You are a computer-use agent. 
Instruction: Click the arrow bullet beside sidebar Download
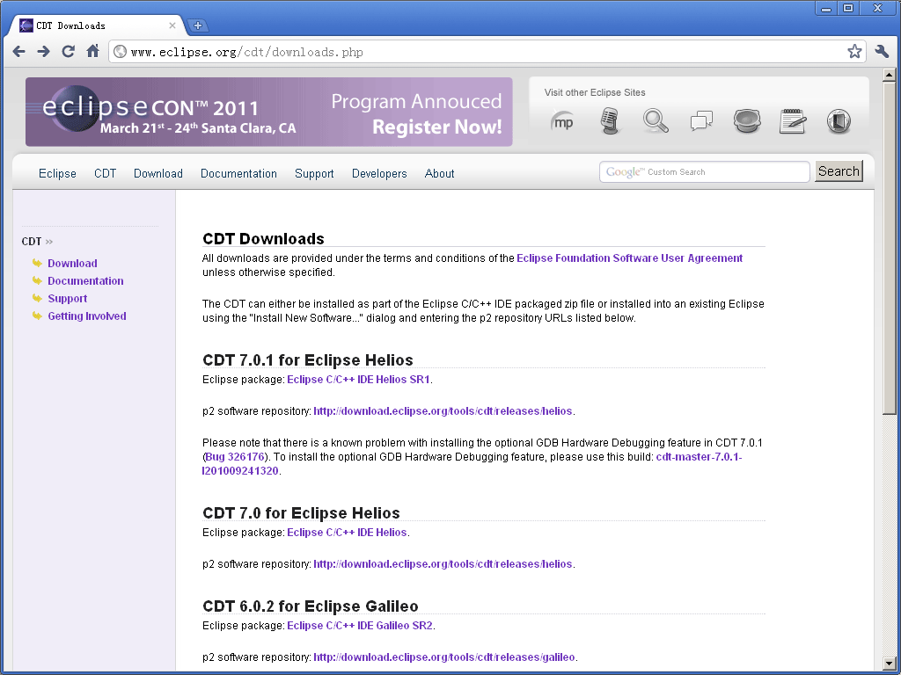point(37,263)
